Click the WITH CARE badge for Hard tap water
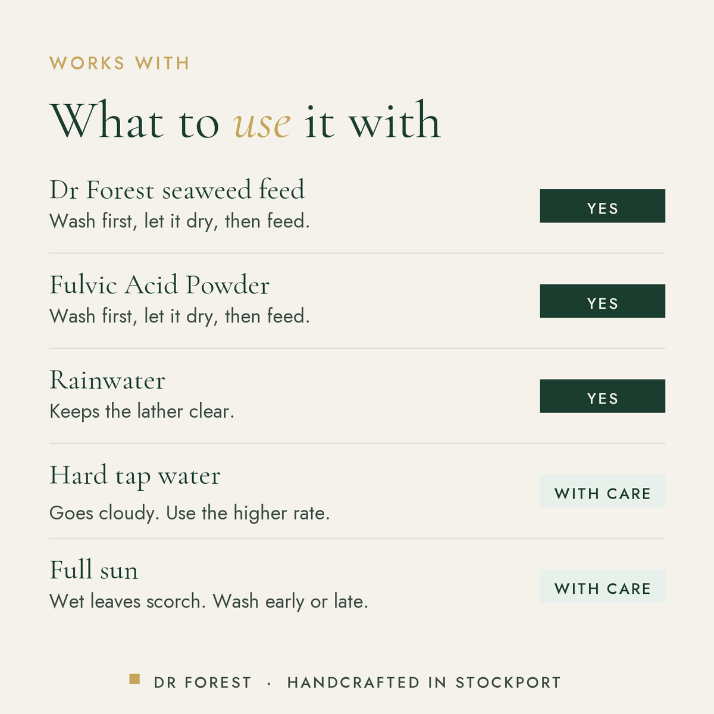714x714 pixels. tap(602, 491)
